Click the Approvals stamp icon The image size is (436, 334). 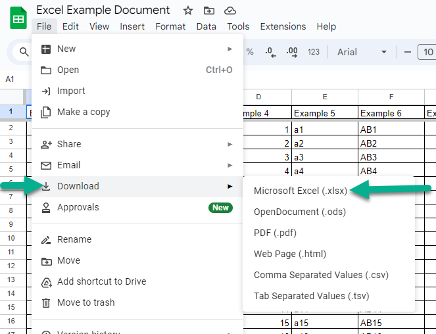coord(46,208)
